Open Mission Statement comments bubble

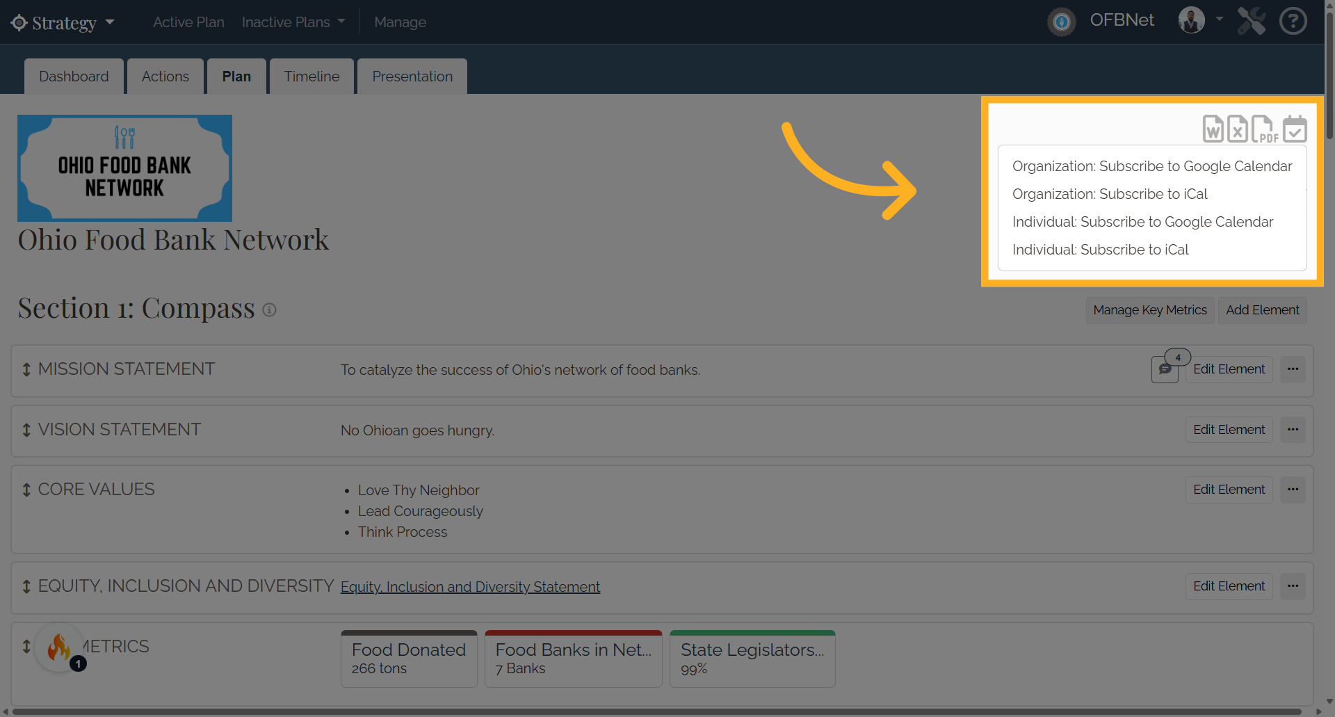coord(1165,369)
